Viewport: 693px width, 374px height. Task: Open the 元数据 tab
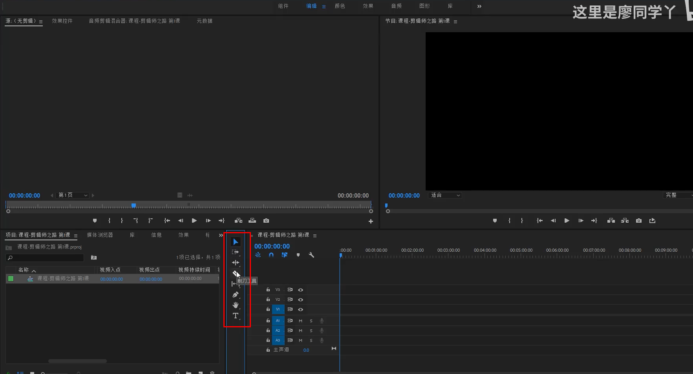(205, 21)
